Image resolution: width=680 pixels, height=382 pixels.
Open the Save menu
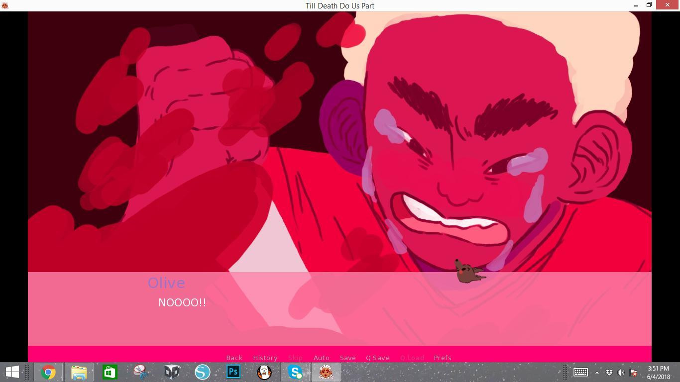[347, 358]
